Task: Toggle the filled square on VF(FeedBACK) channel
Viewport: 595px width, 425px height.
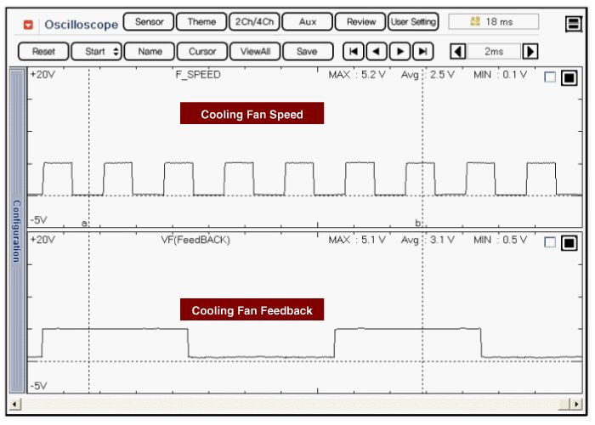Action: [569, 242]
